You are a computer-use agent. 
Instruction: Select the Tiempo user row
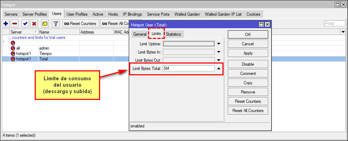[65, 54]
